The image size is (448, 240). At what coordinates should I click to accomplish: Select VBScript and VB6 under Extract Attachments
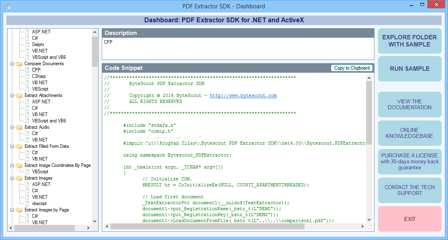pyautogui.click(x=49, y=121)
